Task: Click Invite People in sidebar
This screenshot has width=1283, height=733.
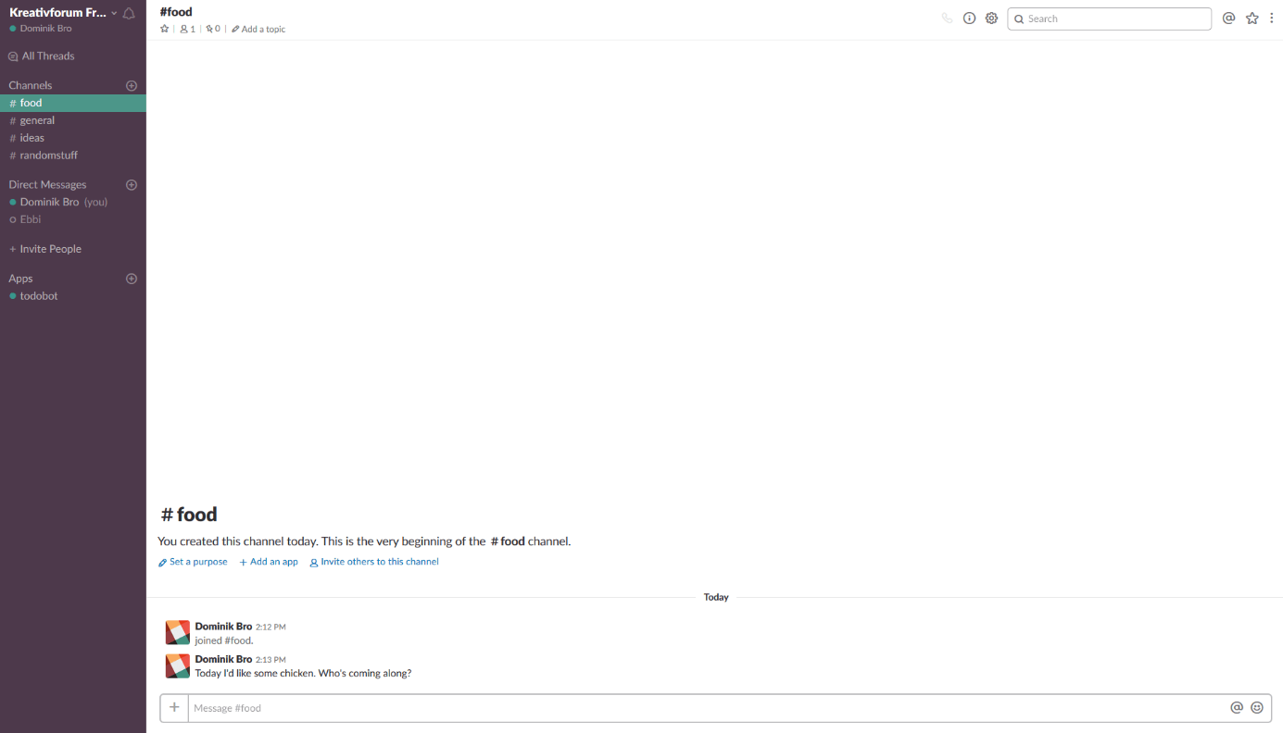Action: coord(45,249)
